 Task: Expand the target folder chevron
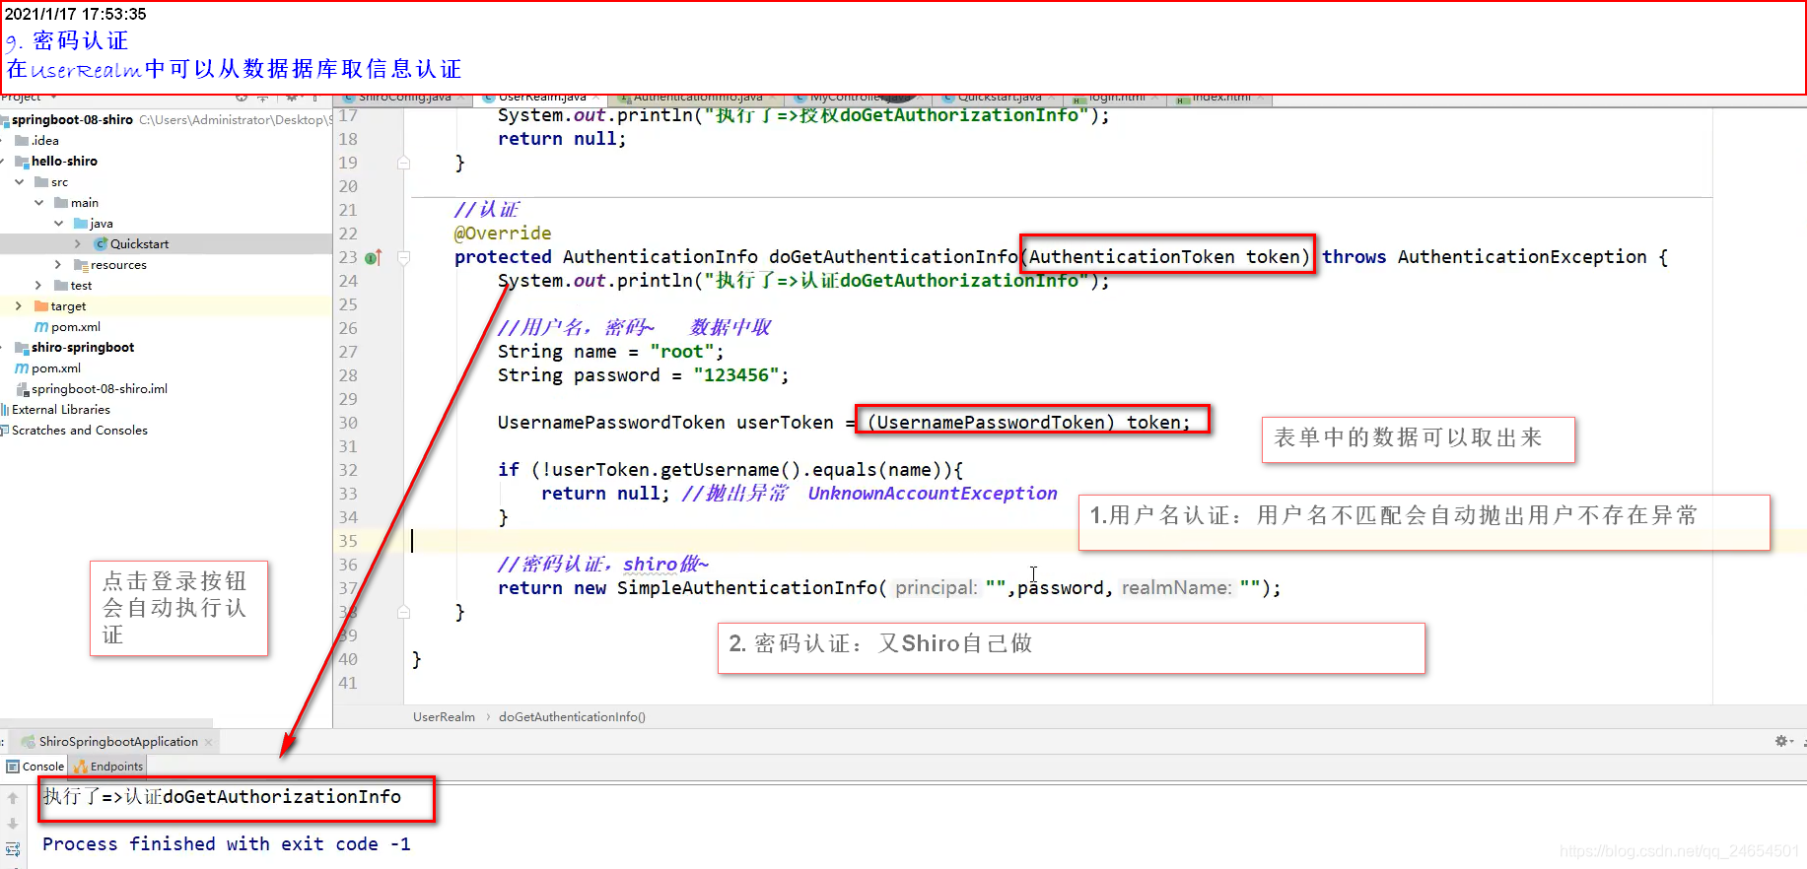pos(19,305)
